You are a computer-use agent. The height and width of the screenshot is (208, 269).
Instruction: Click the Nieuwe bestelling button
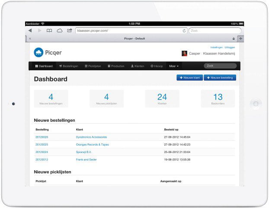tap(220, 78)
